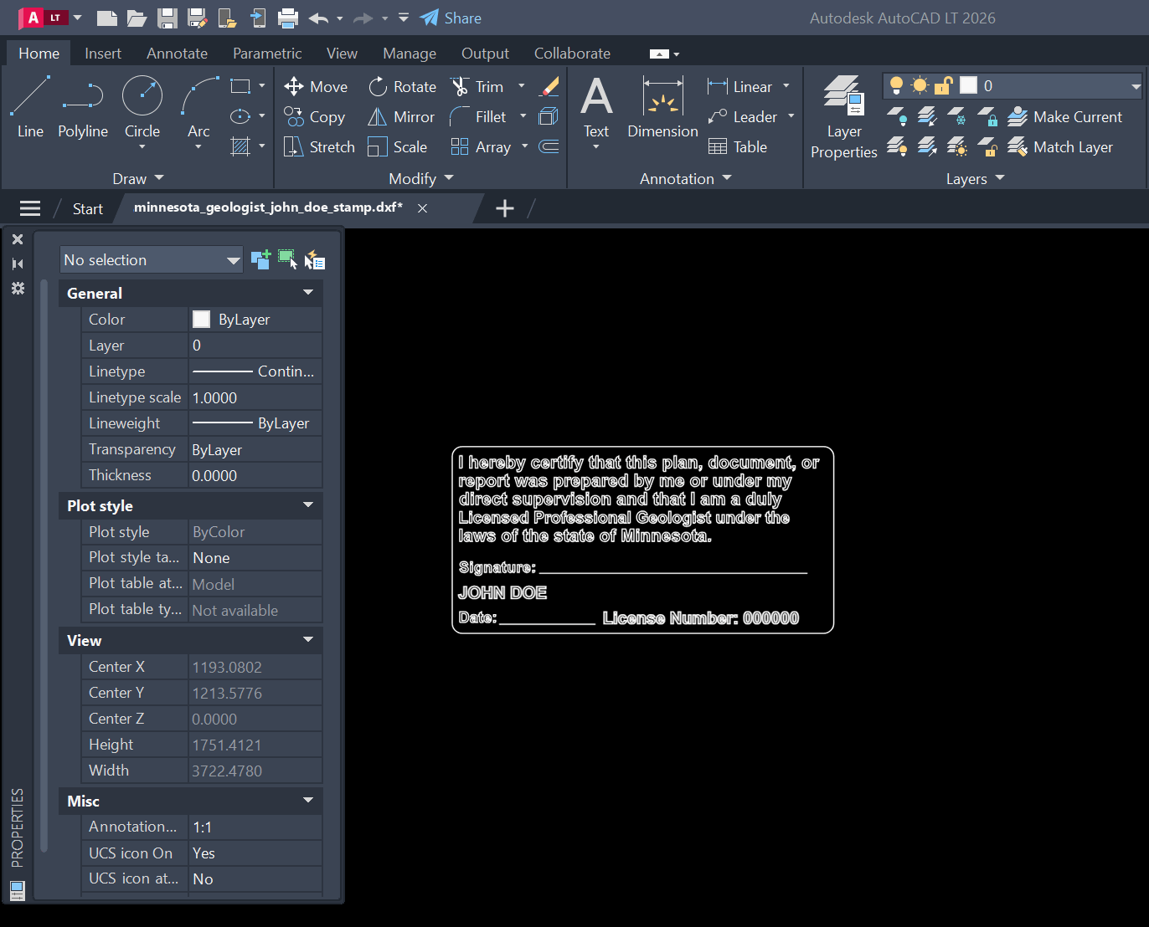Collapse the View properties section
1149x927 pixels.
pyautogui.click(x=308, y=640)
